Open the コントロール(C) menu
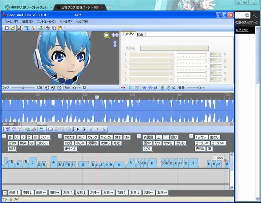 pos(46,21)
